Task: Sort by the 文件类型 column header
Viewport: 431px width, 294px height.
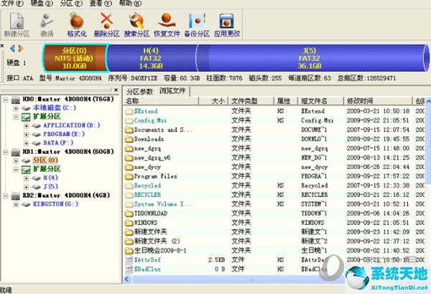Action: 251,101
